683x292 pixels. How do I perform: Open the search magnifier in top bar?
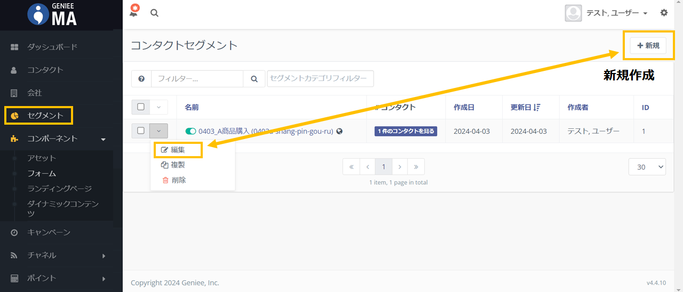[154, 13]
